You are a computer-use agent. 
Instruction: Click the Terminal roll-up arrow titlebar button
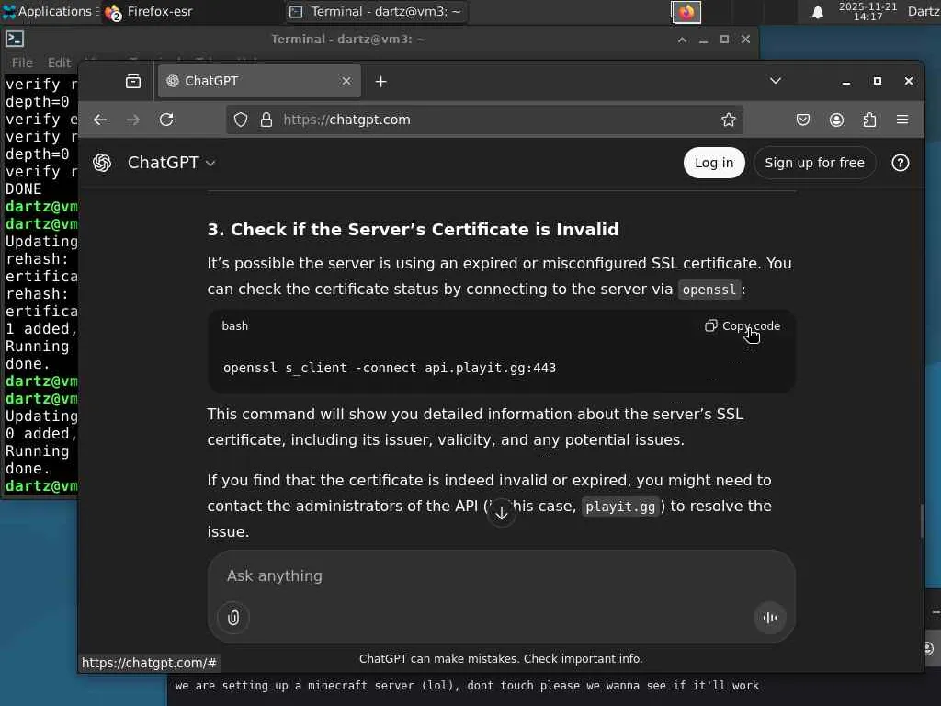click(x=683, y=40)
